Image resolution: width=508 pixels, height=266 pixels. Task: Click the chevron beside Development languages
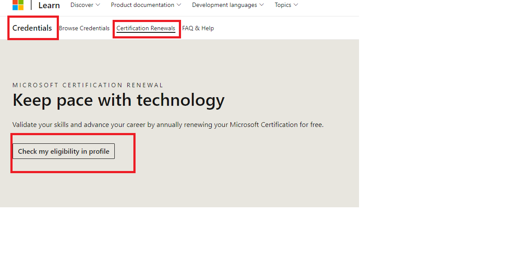tap(262, 5)
